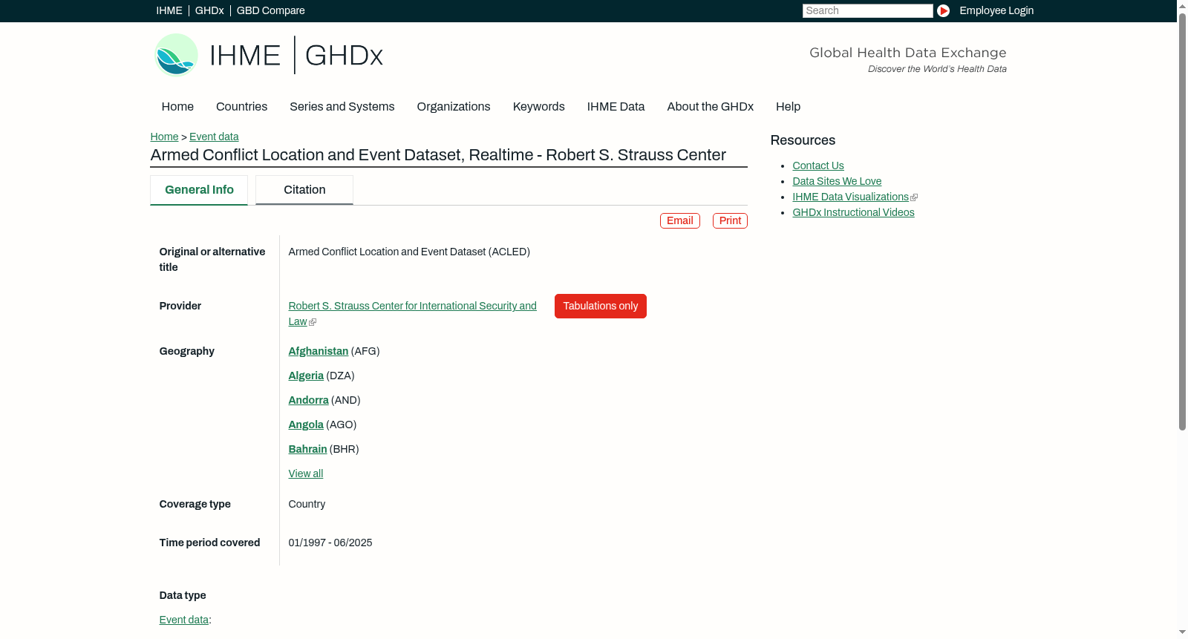Switch to the Citation tab
The width and height of the screenshot is (1188, 639).
click(x=304, y=190)
